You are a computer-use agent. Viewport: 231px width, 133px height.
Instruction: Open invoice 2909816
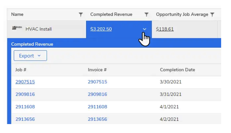(97, 94)
